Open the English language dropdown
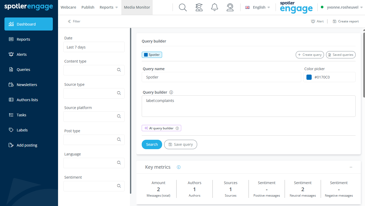 258,7
